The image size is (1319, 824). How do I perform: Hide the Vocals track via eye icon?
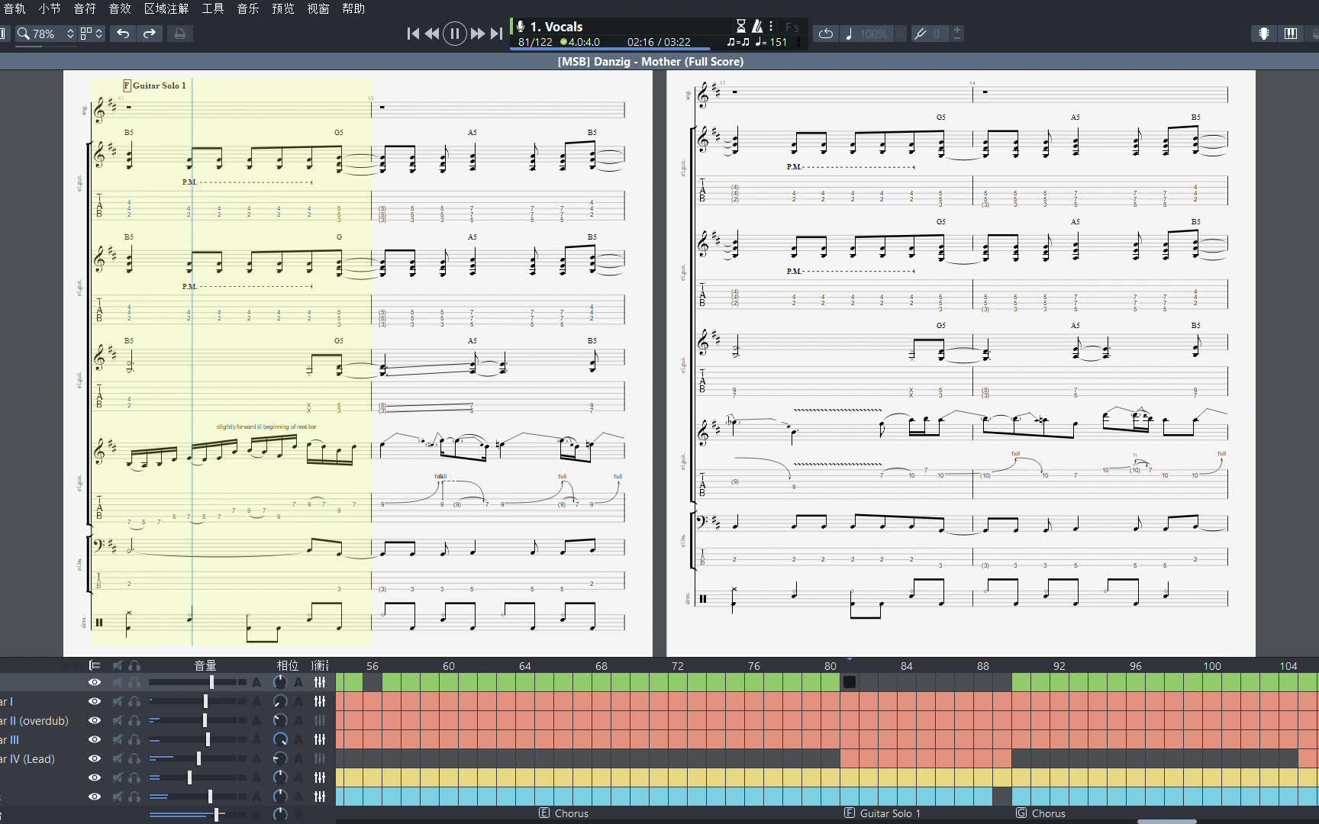[95, 682]
